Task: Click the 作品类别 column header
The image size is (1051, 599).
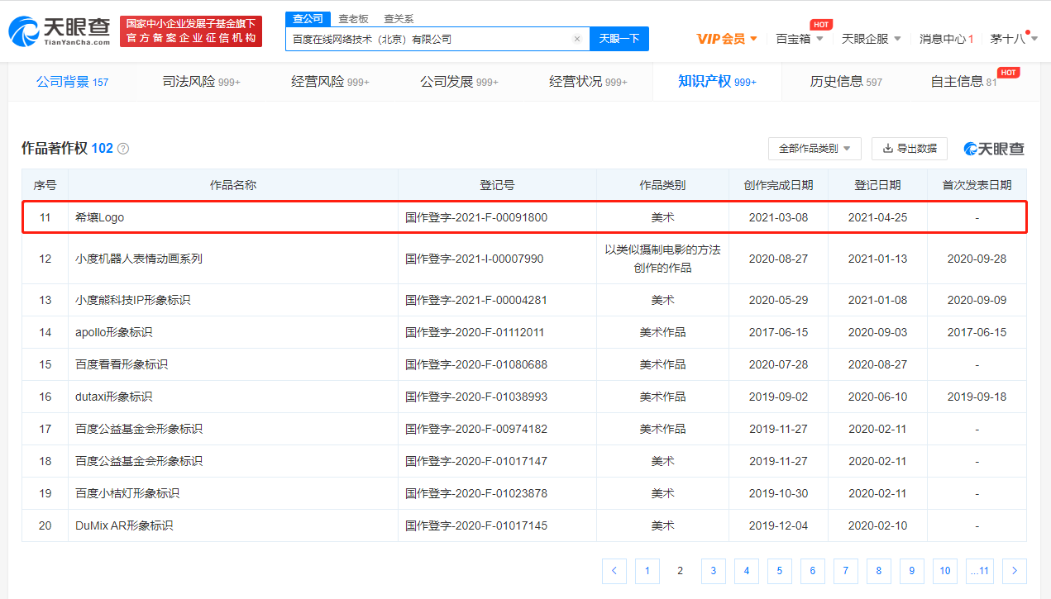Action: click(x=662, y=185)
